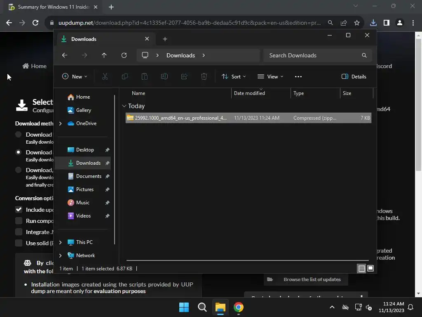Reload the Chrome page

[35, 23]
